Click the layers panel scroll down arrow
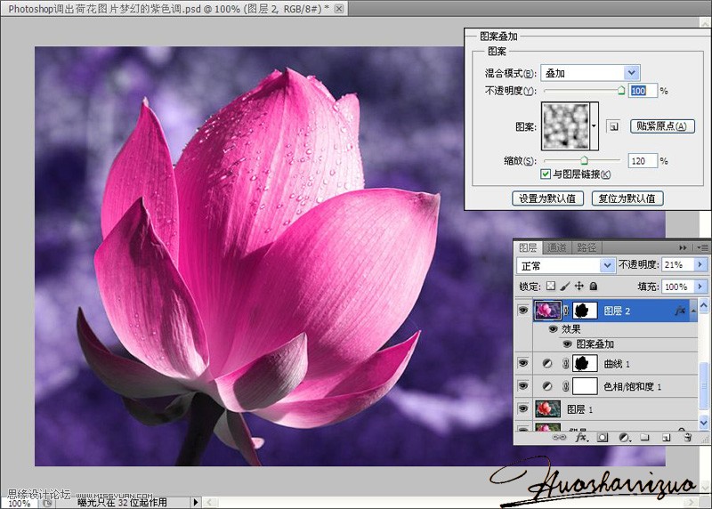Viewport: 712px width, 509px height. click(x=703, y=423)
